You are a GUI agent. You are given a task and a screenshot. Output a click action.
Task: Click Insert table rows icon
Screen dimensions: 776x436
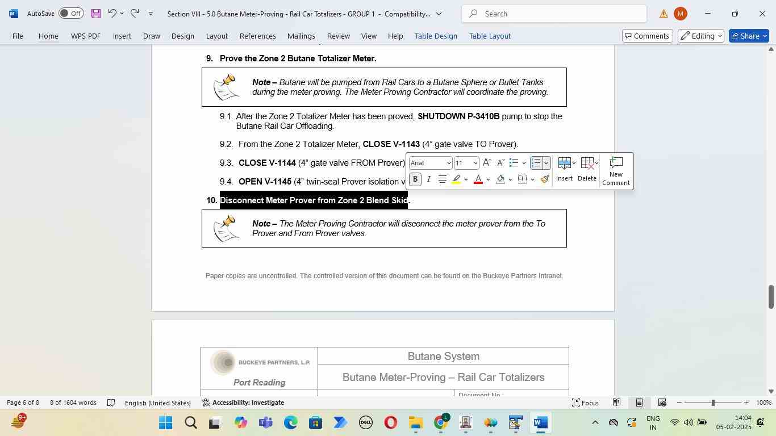pos(564,163)
